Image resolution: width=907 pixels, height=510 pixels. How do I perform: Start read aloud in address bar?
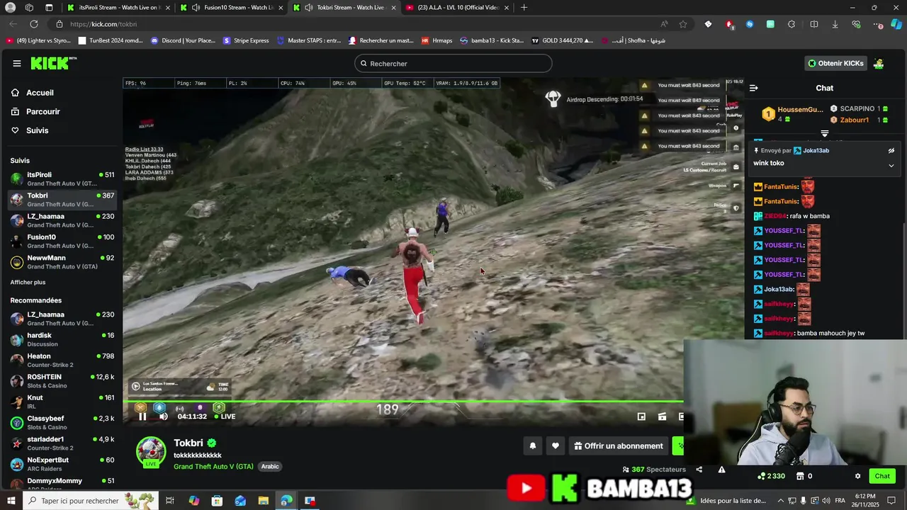pyautogui.click(x=664, y=24)
